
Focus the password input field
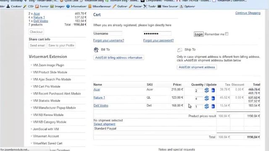pos(157,34)
